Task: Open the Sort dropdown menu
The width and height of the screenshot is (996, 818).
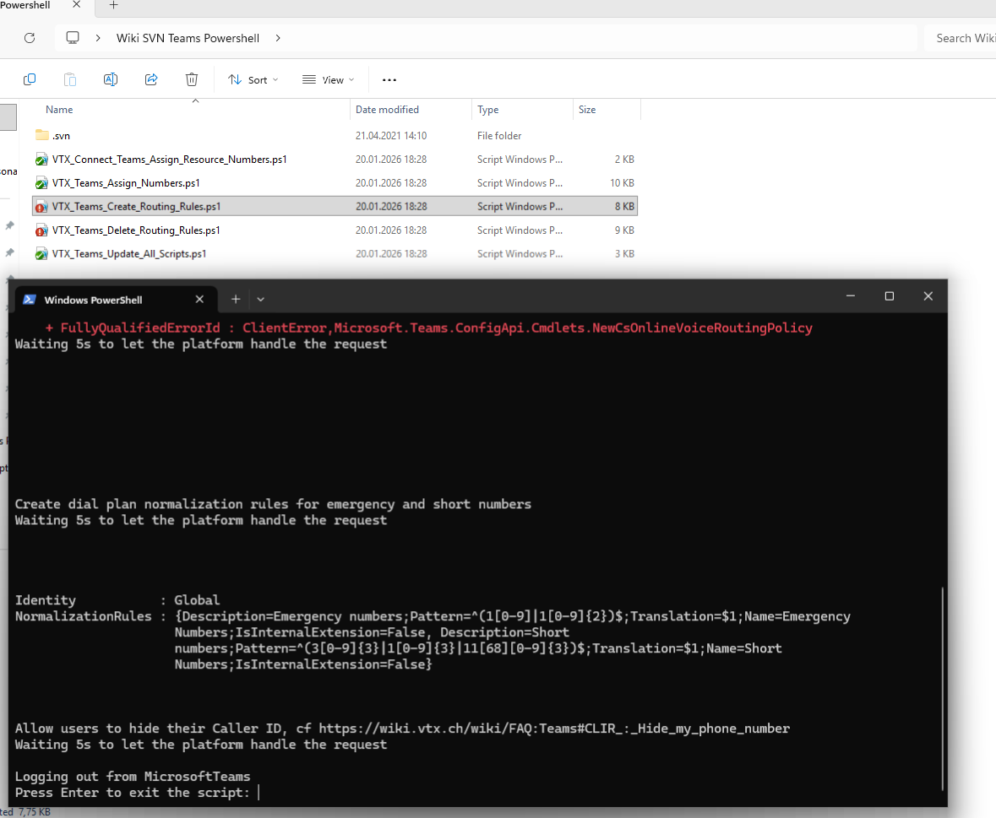Action: tap(253, 80)
